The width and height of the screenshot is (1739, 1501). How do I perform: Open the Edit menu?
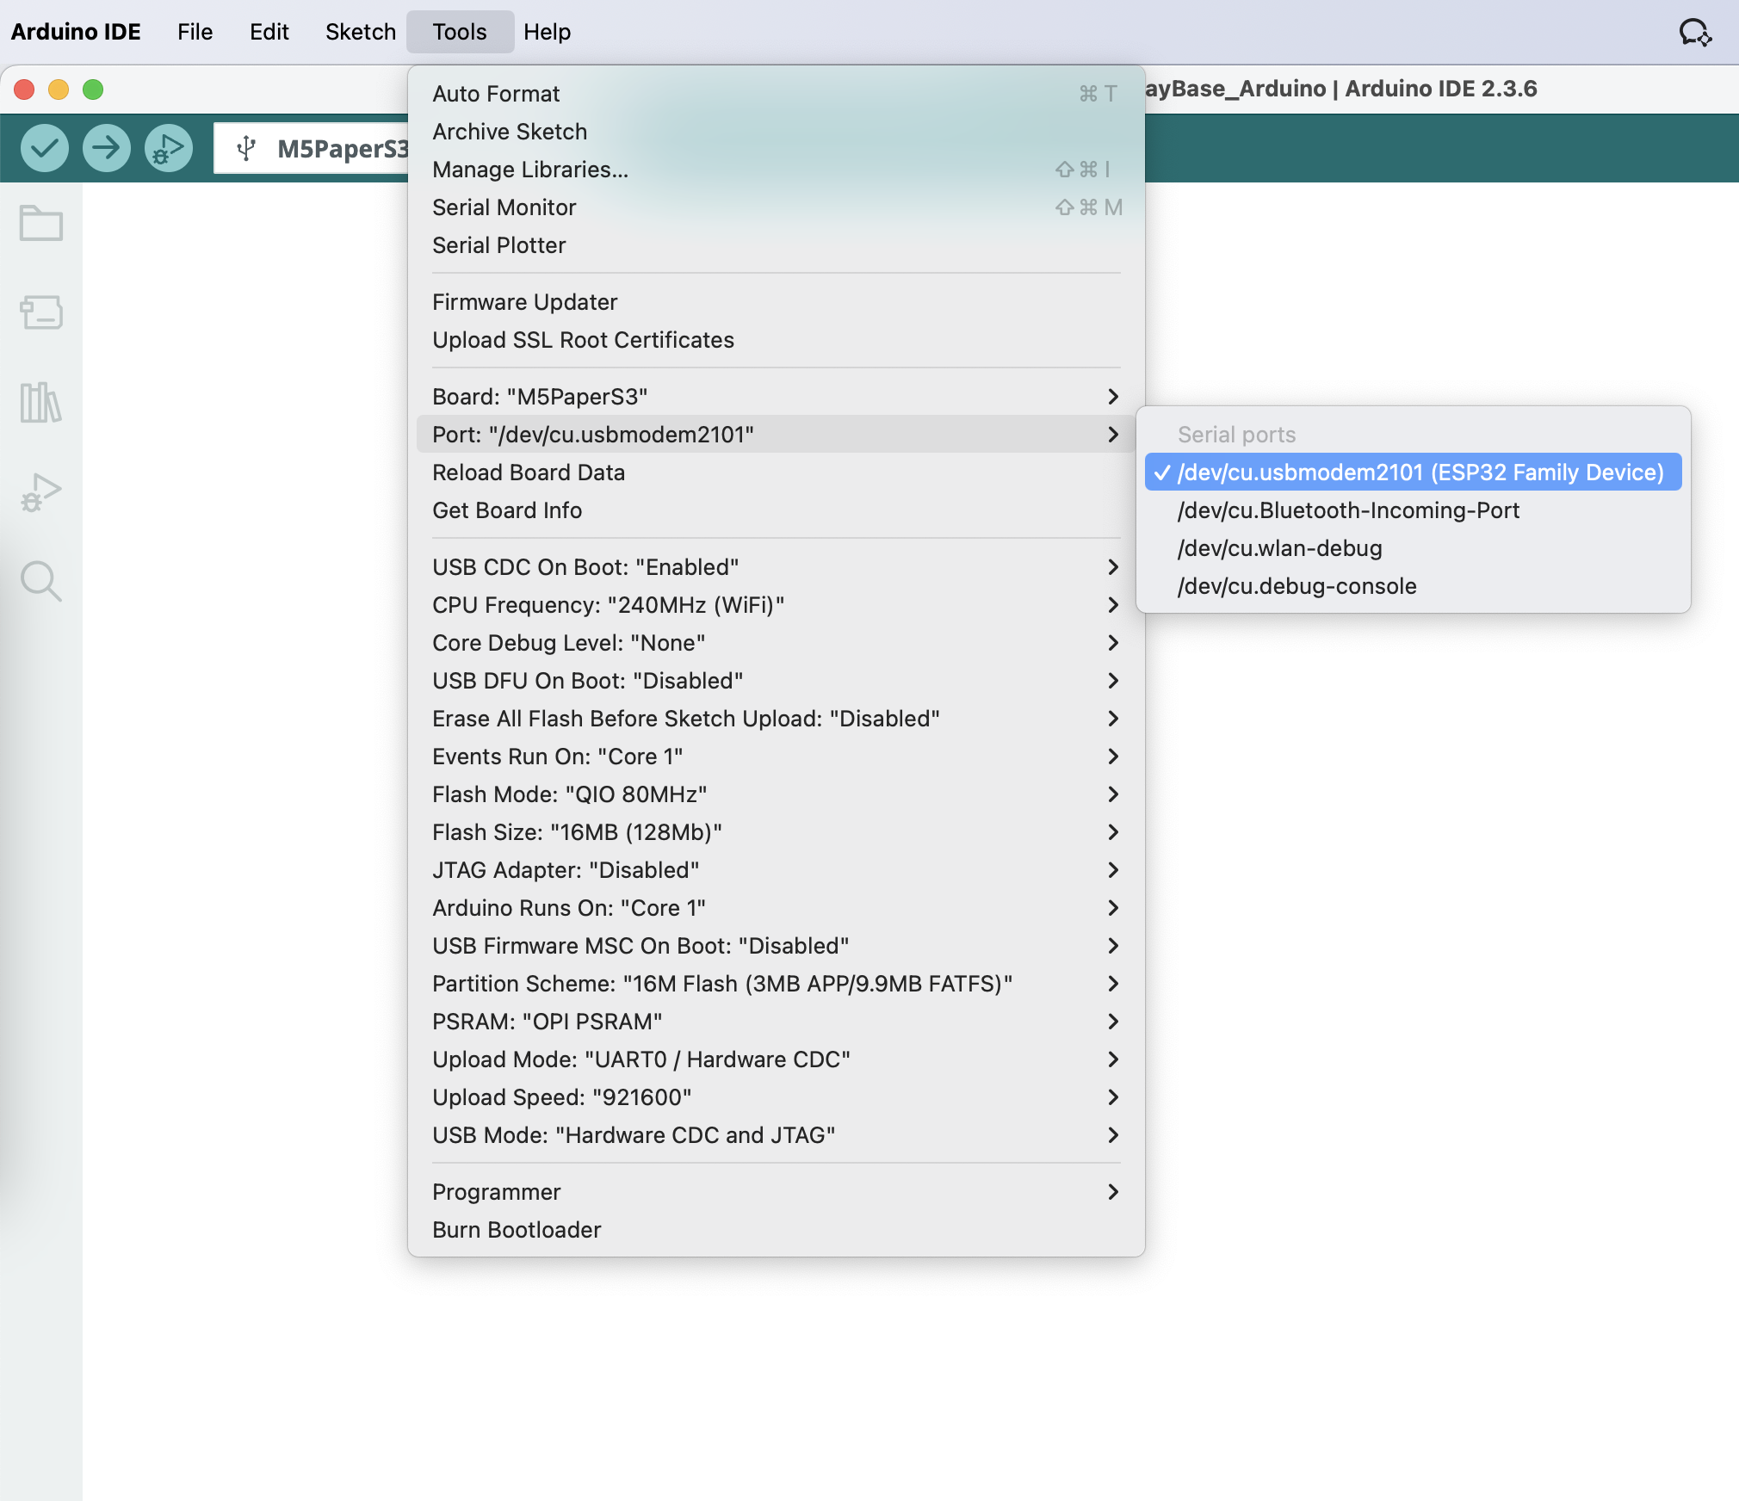tap(269, 32)
